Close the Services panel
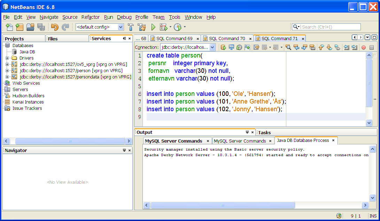The height and width of the screenshot is (221, 380). (x=130, y=39)
